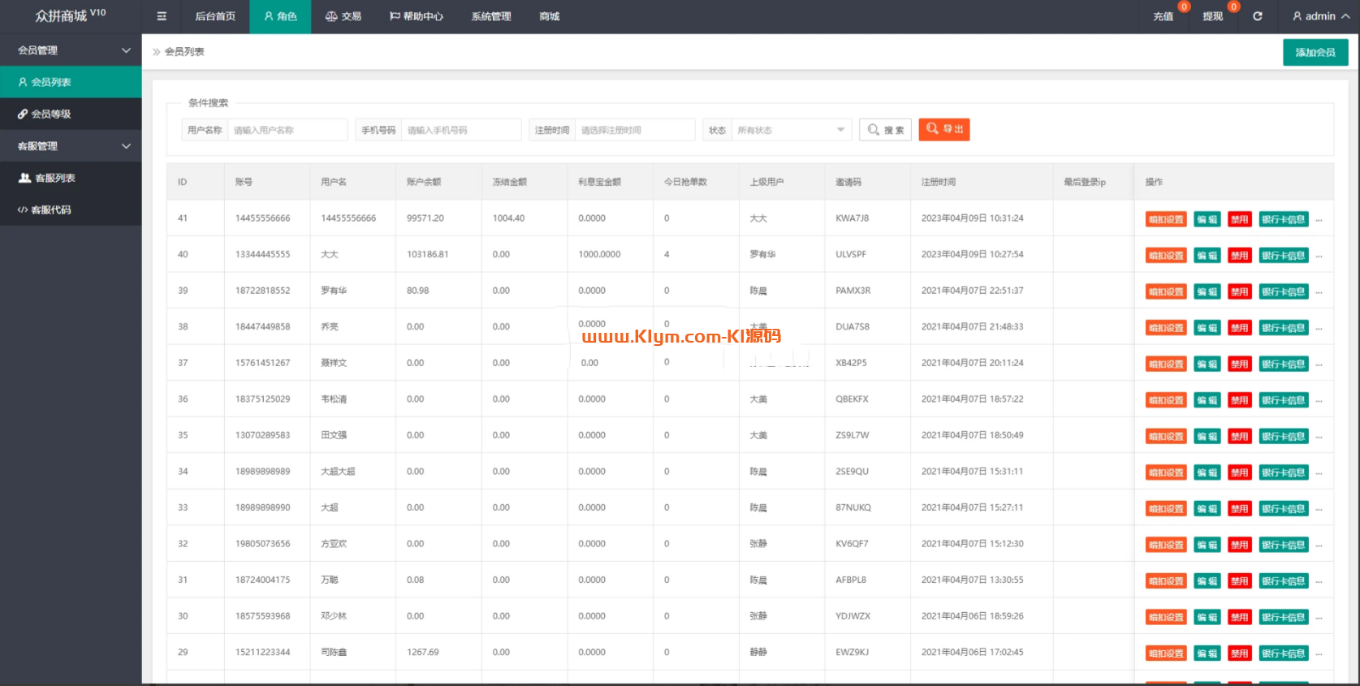
Task: Toggle the sidebar collapse hamburger icon
Action: [162, 16]
